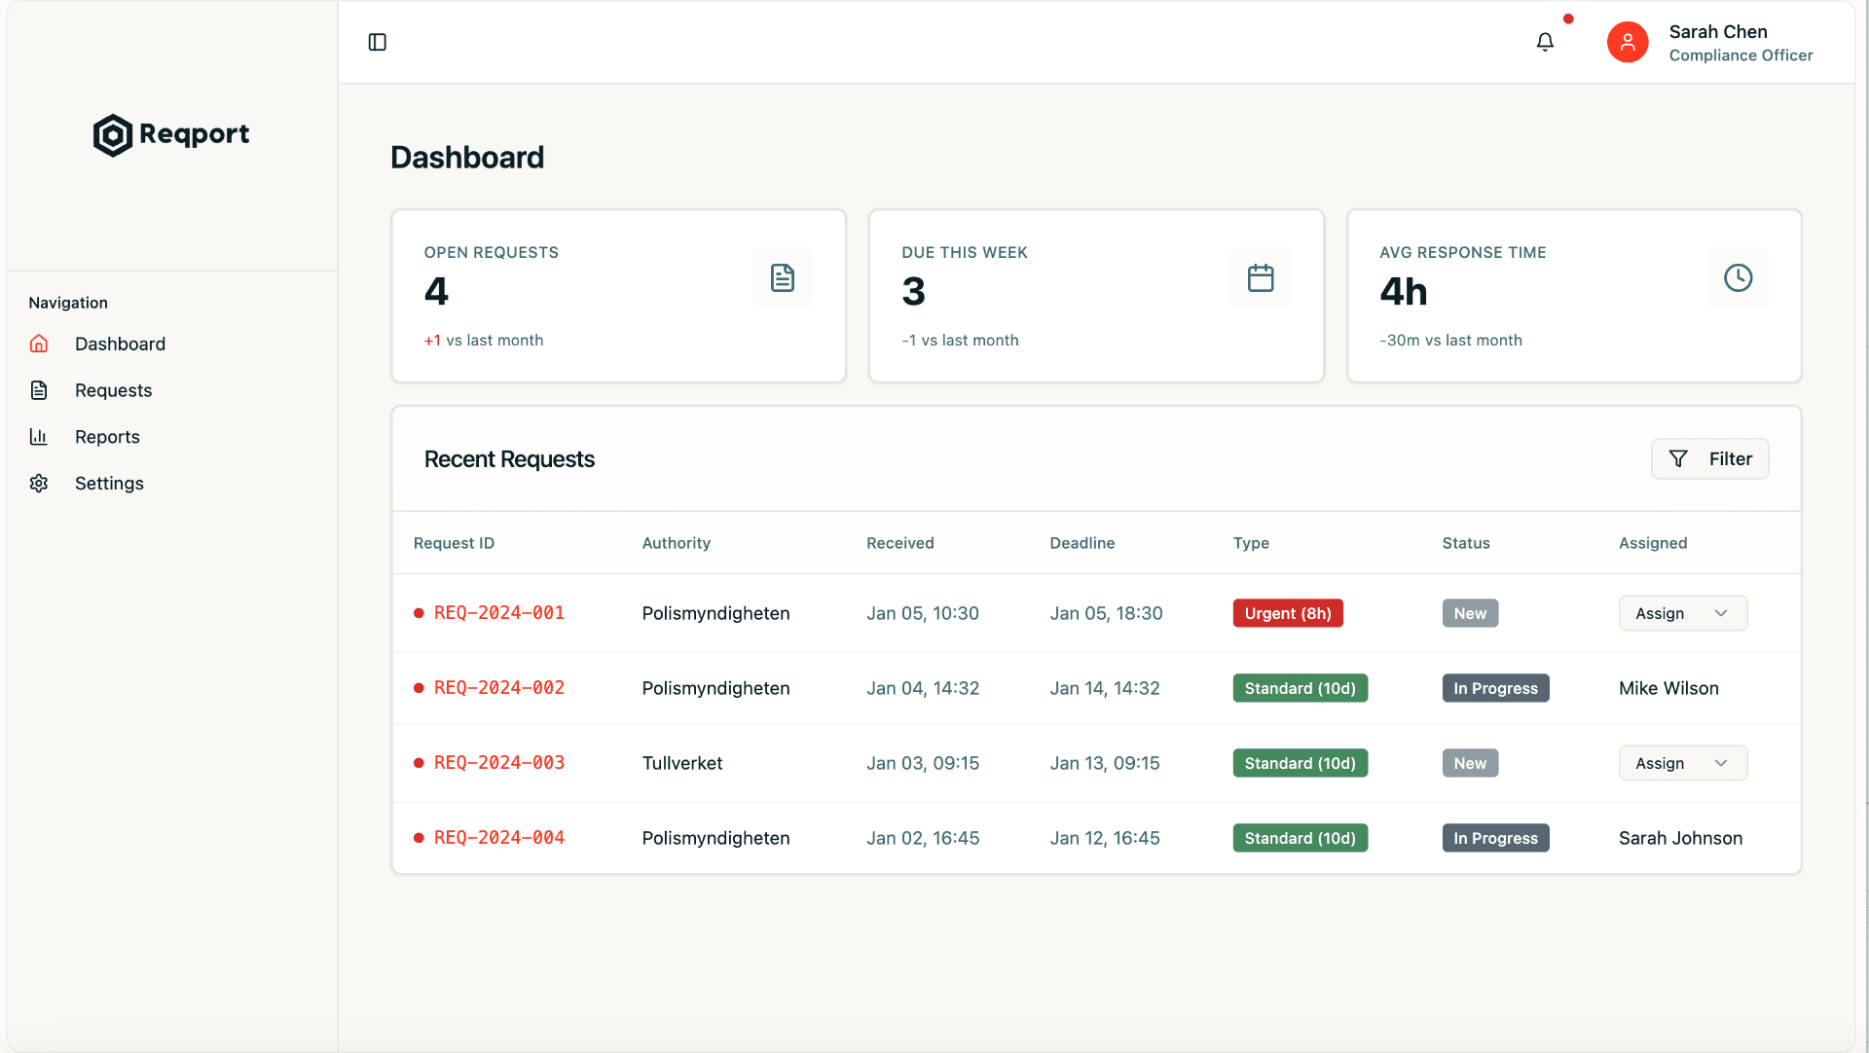Open Assign dropdown for REQ-2024-003
The image size is (1869, 1053).
1683,763
